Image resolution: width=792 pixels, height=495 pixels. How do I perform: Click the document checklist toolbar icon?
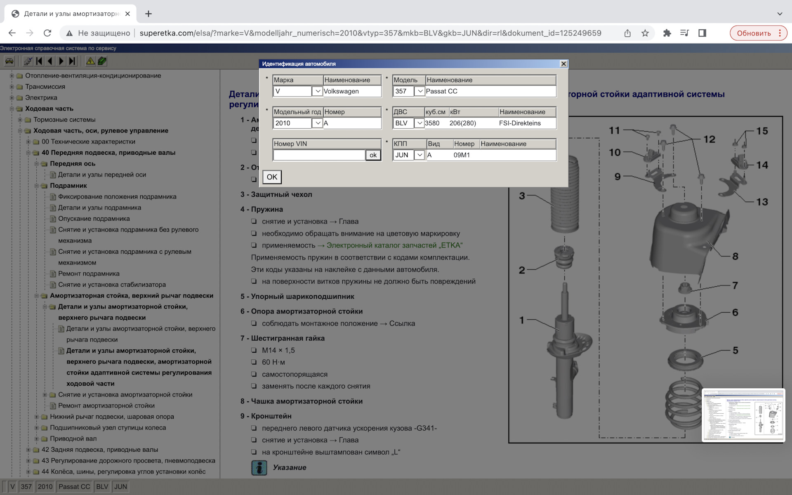tap(28, 61)
